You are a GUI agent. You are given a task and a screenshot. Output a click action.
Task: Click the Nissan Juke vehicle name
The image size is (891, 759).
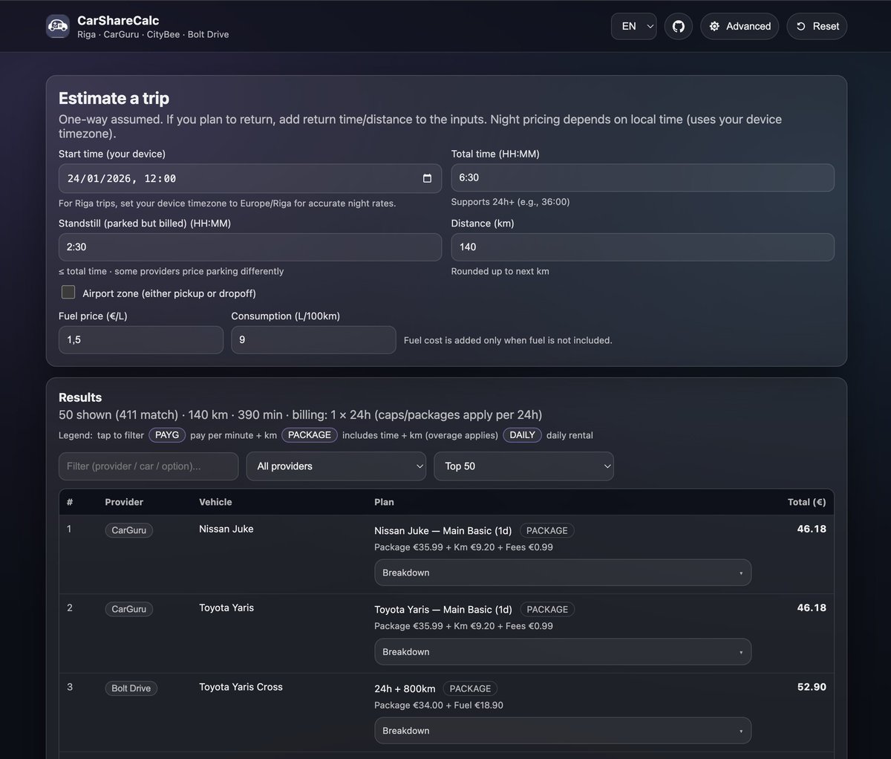pyautogui.click(x=226, y=529)
